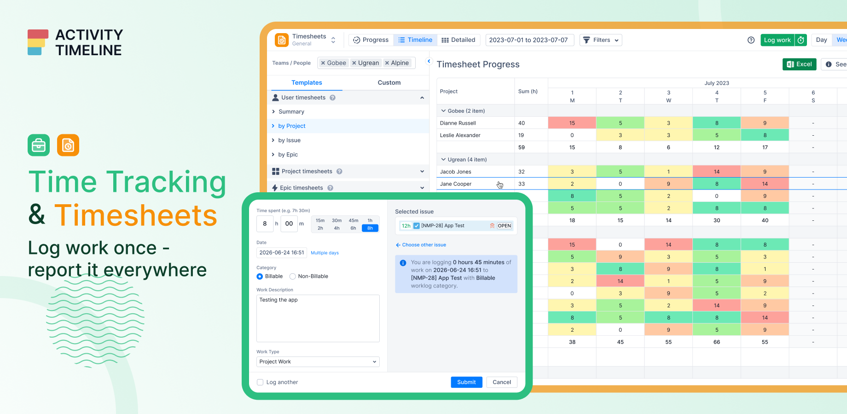Select the Billable radio button
Viewport: 847px width, 414px height.
260,276
